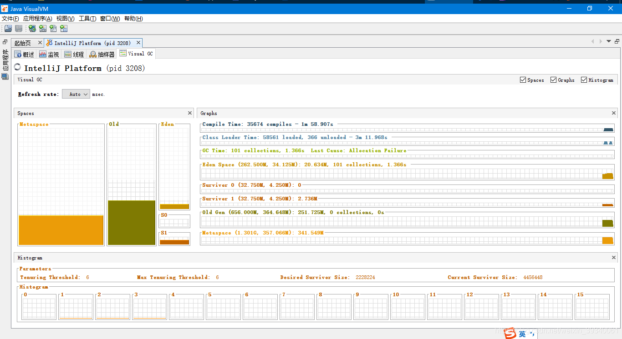Close the Graphs panel
Screen dimensions: 622x339
click(614, 113)
